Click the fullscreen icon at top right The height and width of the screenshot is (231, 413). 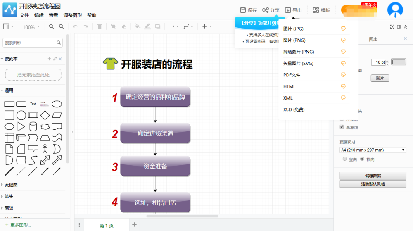pos(392,26)
